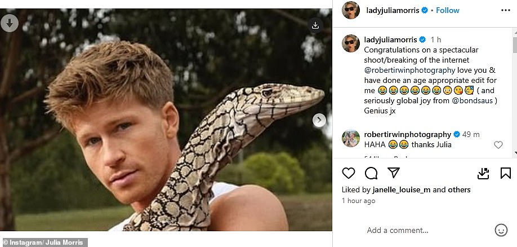Open the emoji picker smiley icon
517x247 pixels.
click(501, 230)
